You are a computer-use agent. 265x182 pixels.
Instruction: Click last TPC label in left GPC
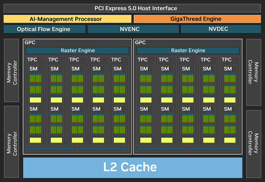(x=116, y=60)
